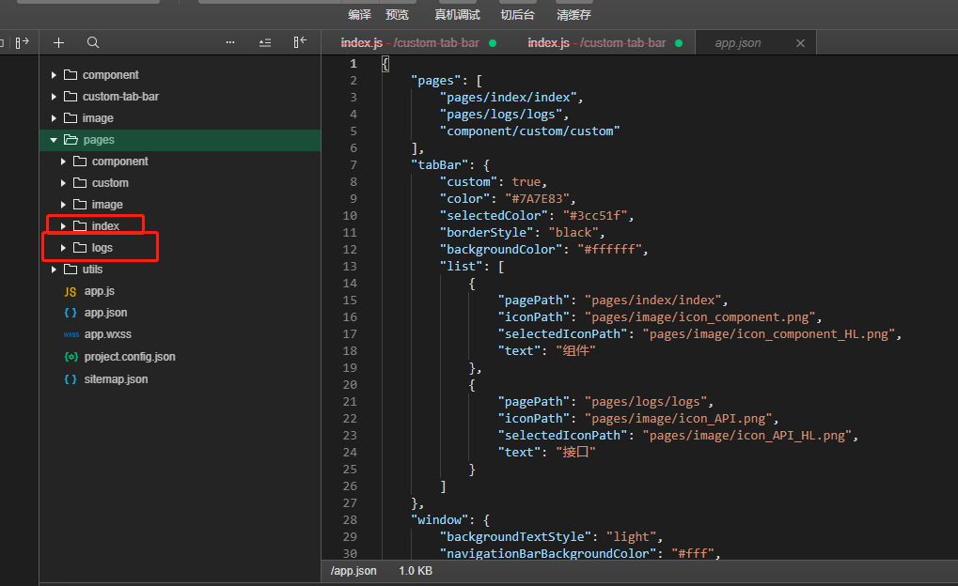This screenshot has height=586, width=958.
Task: Click the app.js JS file icon
Action: 71,292
